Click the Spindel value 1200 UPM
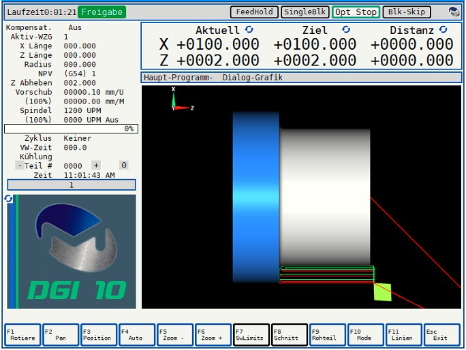Image resolution: width=466 pixels, height=350 pixels. click(x=82, y=110)
